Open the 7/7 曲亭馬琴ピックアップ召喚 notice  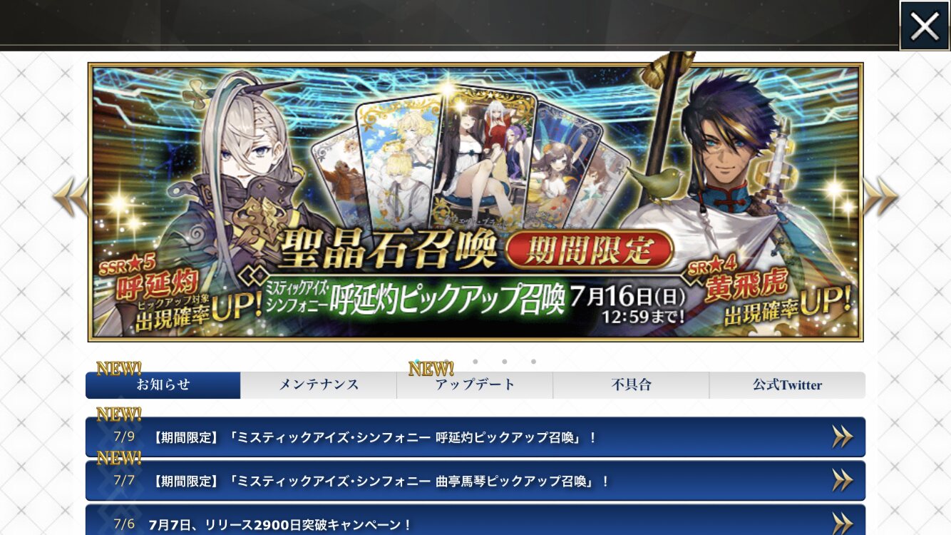point(475,481)
